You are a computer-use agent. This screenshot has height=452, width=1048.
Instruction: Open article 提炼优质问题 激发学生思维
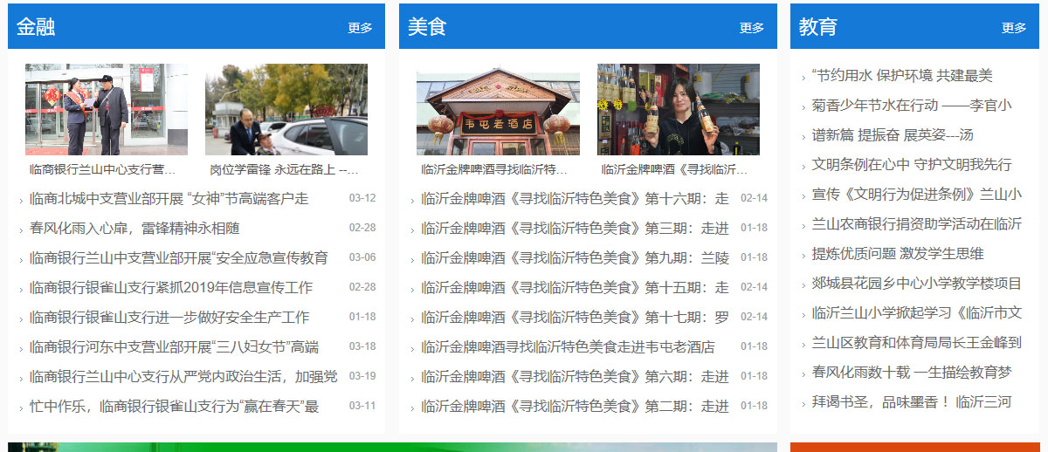tap(898, 254)
